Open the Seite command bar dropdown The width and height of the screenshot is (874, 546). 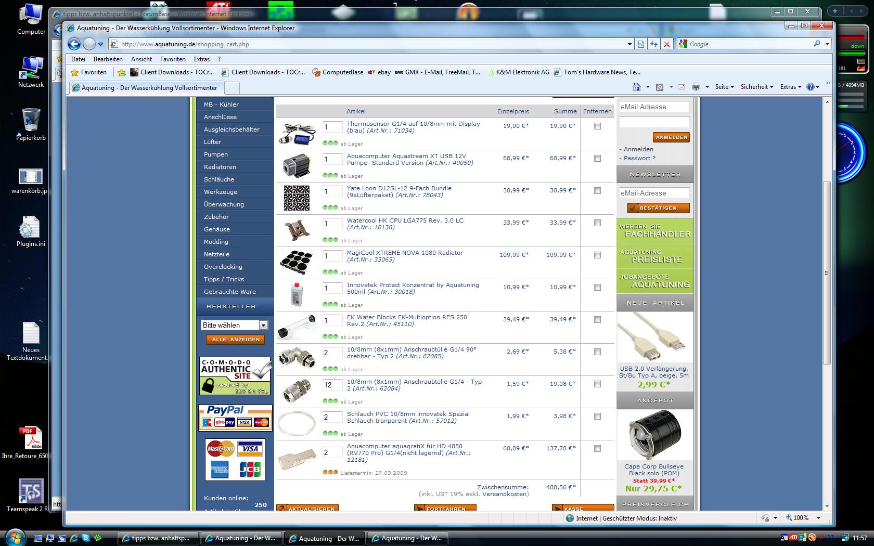pos(724,87)
